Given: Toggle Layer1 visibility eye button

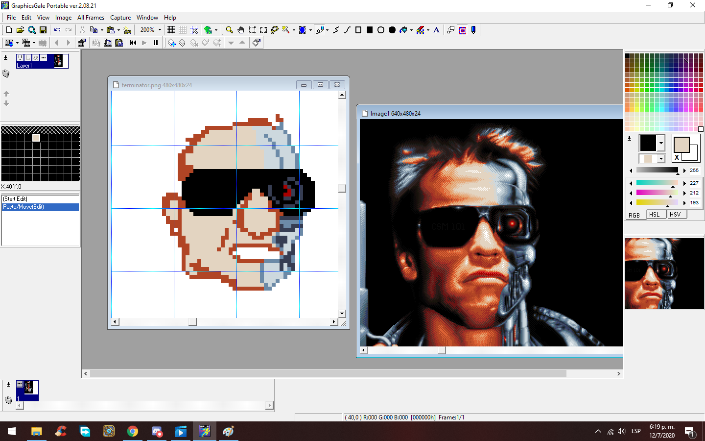Looking at the screenshot, I should point(20,58).
